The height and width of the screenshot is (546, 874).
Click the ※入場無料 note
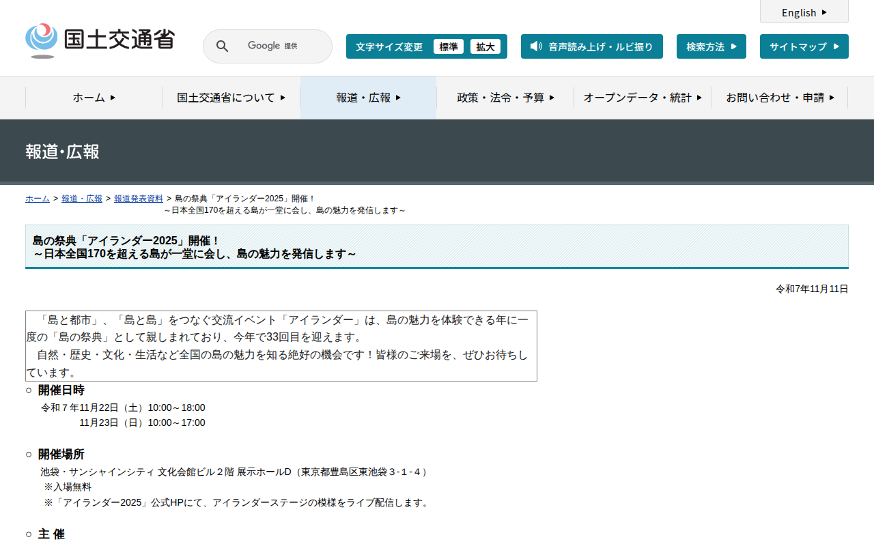(68, 487)
